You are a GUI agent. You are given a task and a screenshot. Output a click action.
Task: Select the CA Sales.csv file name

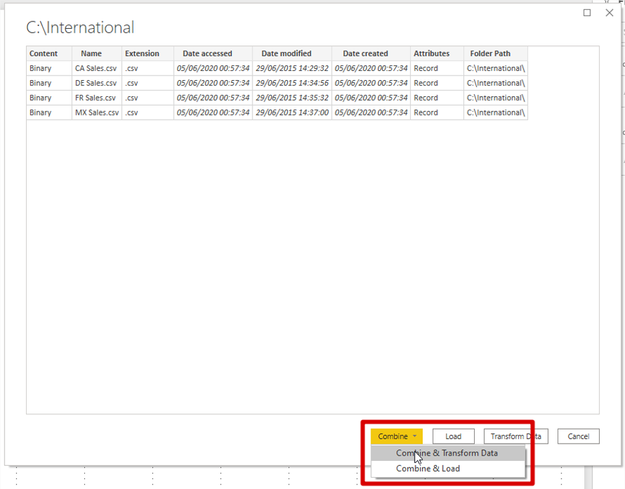[95, 68]
